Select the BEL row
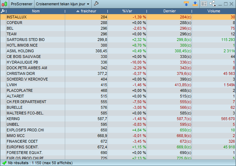Viewport: 236px width, 166px height. (x=118, y=28)
